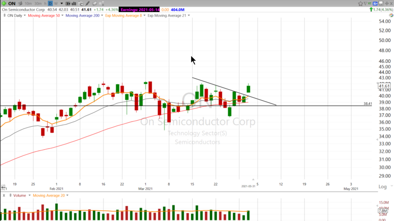Click the Earnings: 2021-05-14 label
The width and height of the screenshot is (394, 221).
point(140,9)
